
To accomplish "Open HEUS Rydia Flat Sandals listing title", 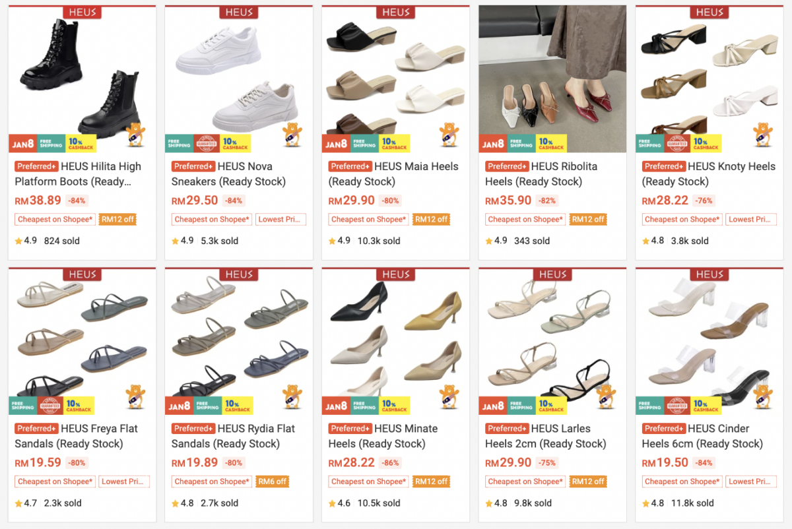I will pyautogui.click(x=234, y=436).
